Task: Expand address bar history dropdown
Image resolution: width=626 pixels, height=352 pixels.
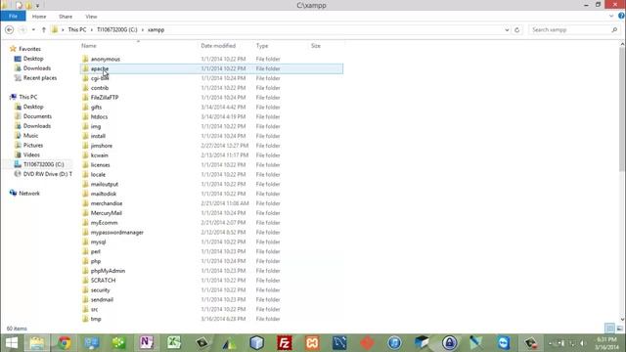Action: 507,30
